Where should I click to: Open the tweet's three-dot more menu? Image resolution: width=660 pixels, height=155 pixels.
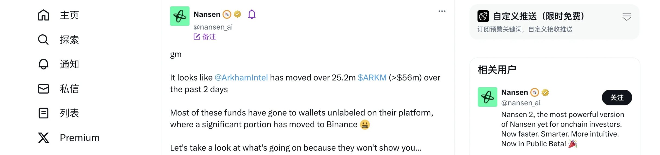(442, 11)
